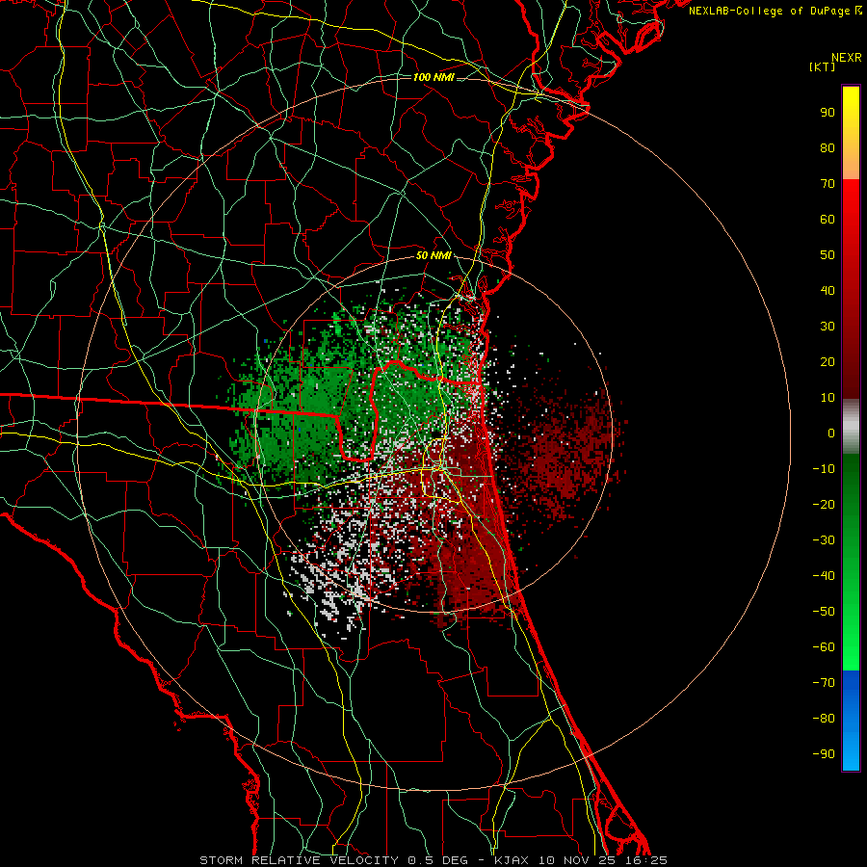Image resolution: width=867 pixels, height=867 pixels.
Task: Click the 40 knot scale label
Action: point(828,290)
